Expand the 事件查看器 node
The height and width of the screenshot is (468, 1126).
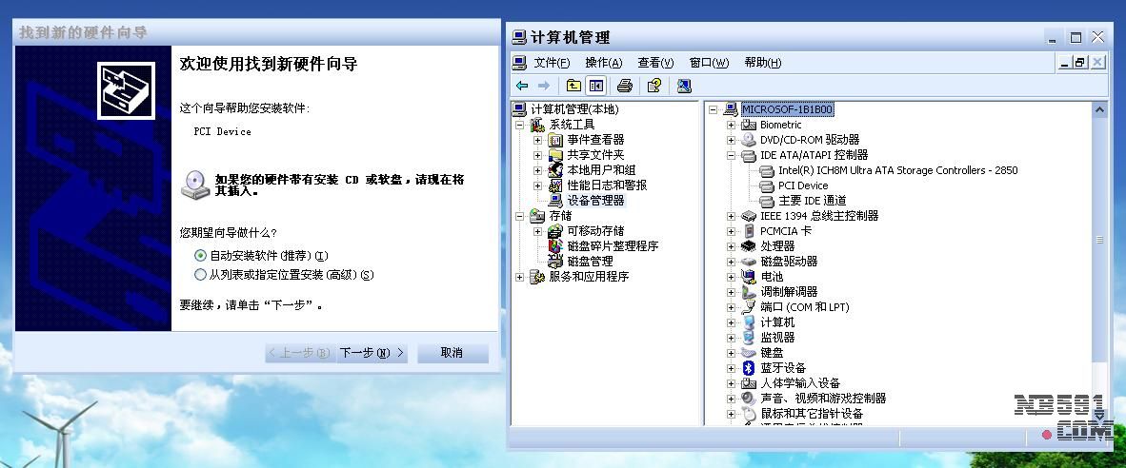point(537,140)
